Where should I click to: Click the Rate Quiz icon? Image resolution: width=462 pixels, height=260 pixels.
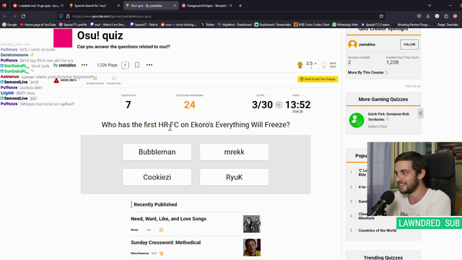point(324,65)
